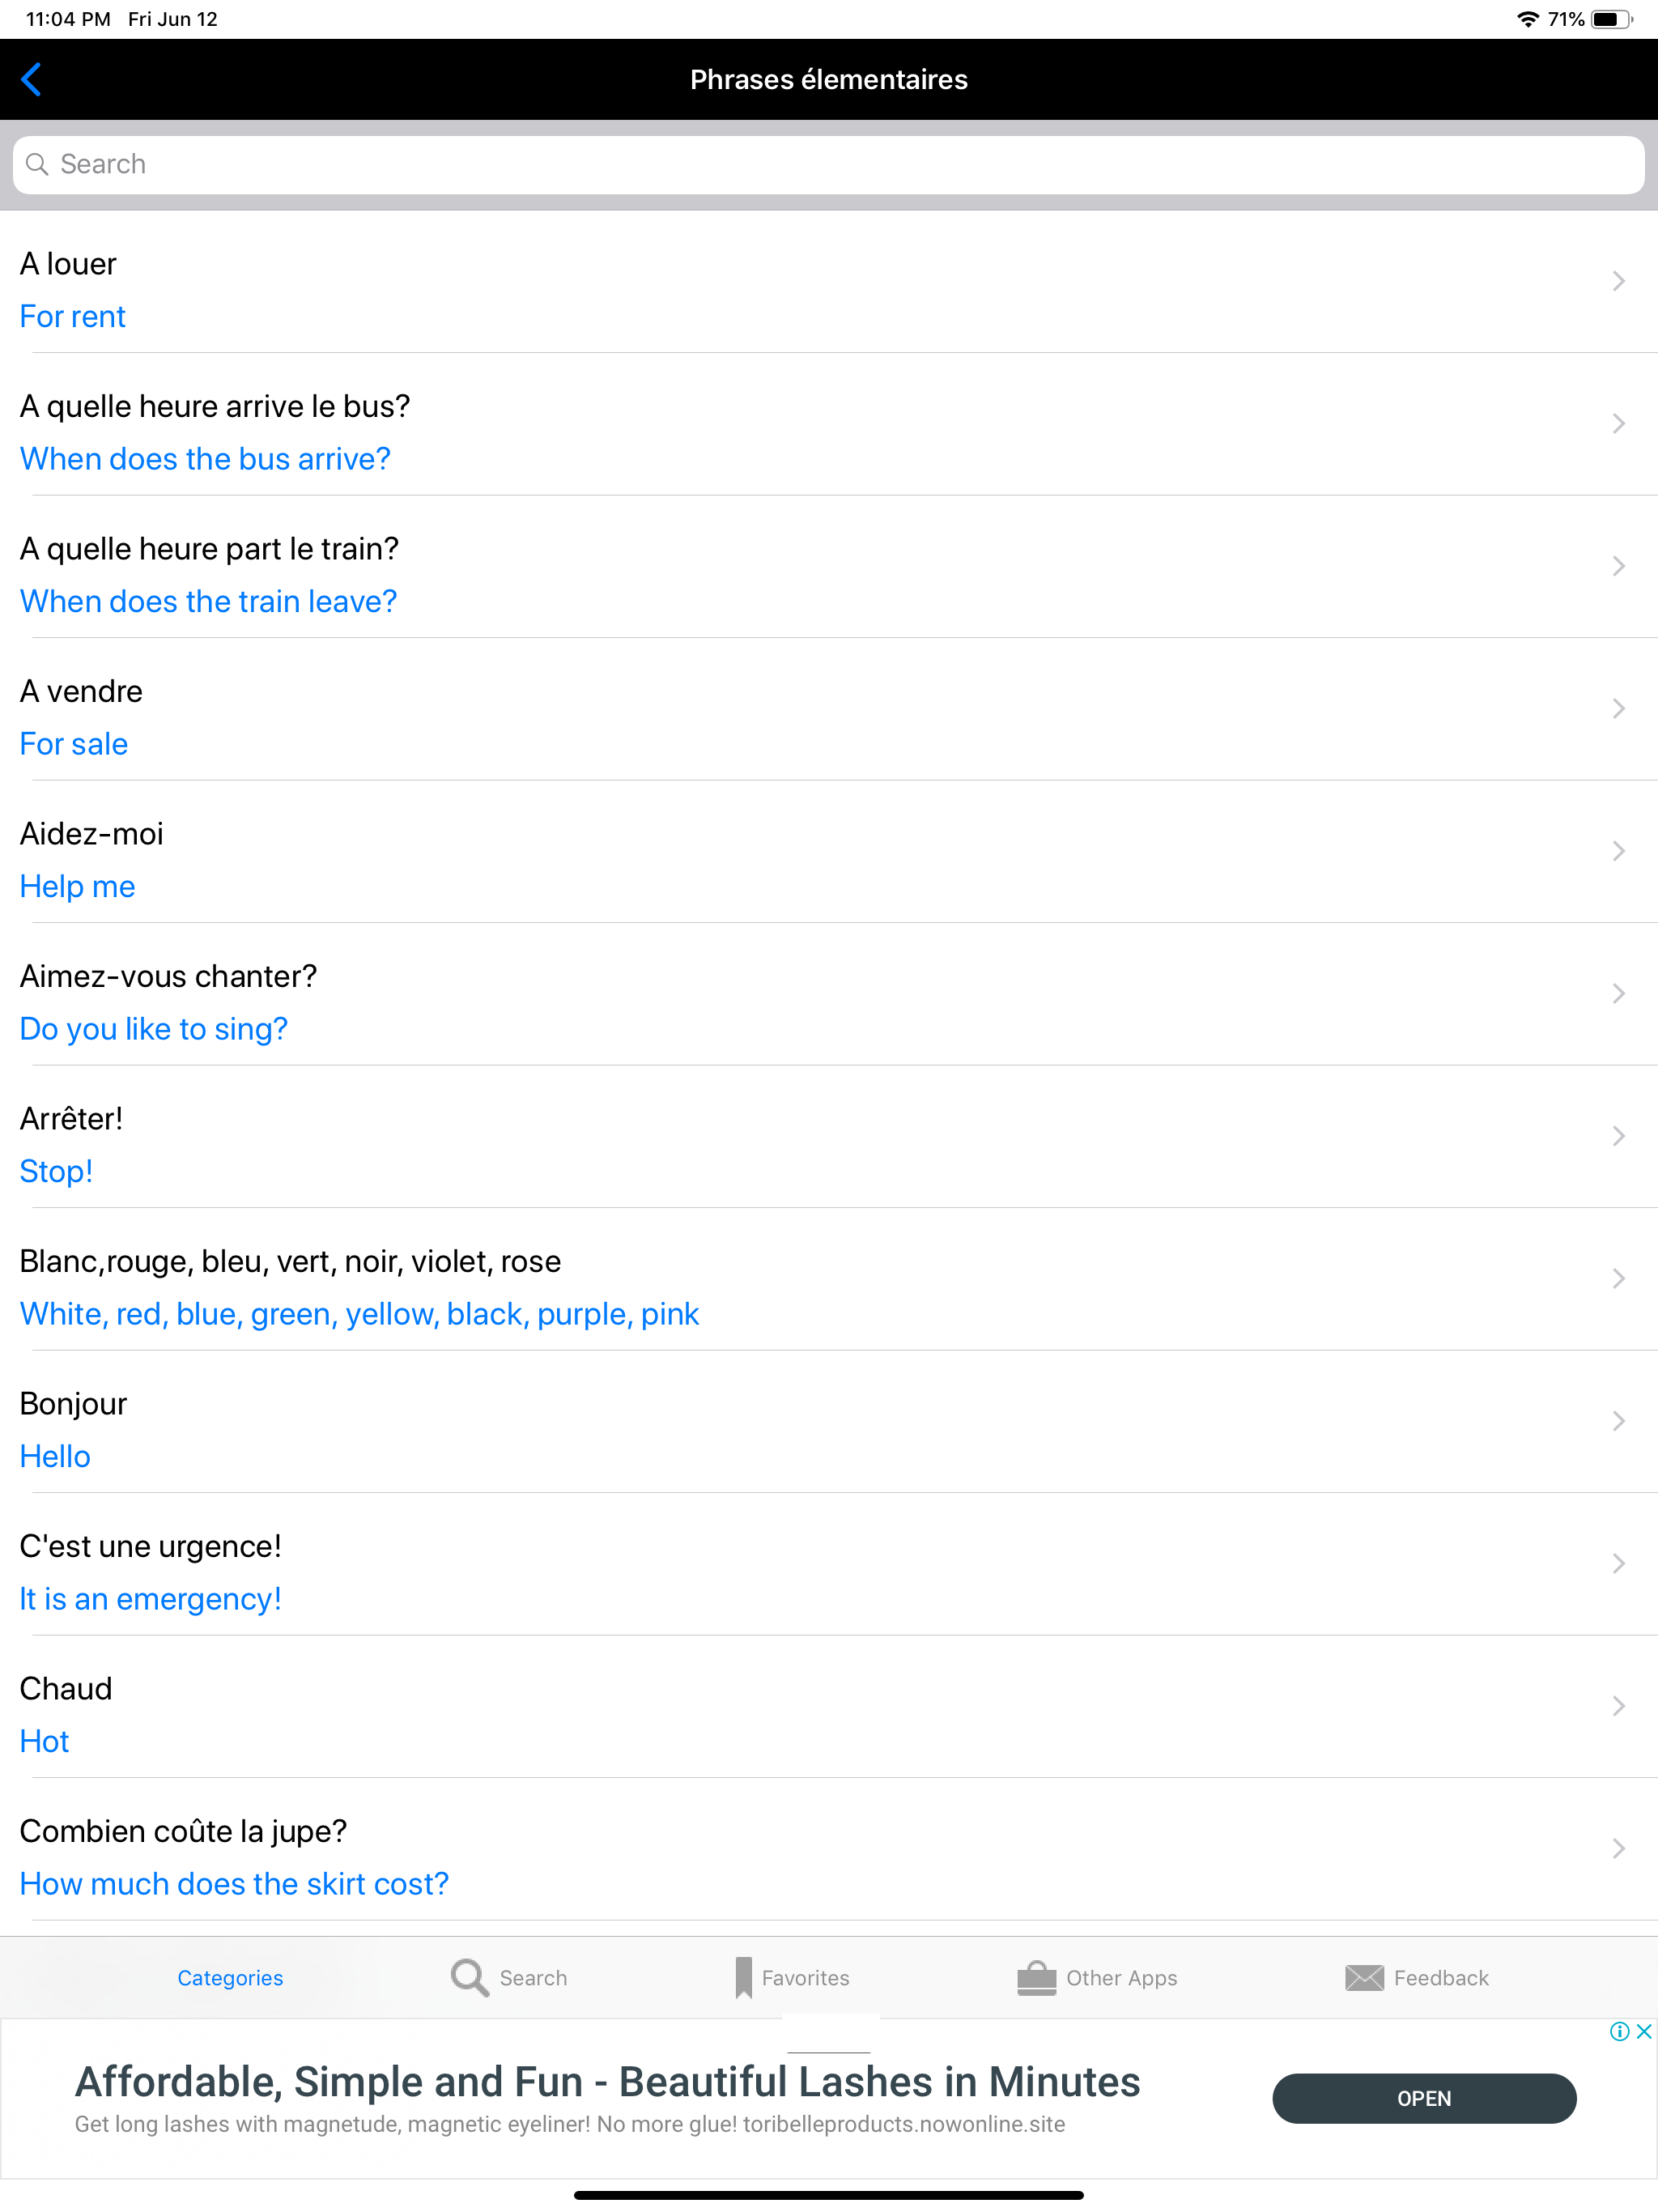Expand the 'A louer' row chevron
This screenshot has width=1658, height=2212.
pos(1618,281)
